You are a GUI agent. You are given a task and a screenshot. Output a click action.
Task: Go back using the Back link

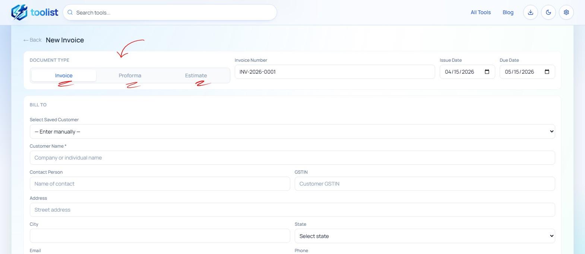click(x=32, y=40)
